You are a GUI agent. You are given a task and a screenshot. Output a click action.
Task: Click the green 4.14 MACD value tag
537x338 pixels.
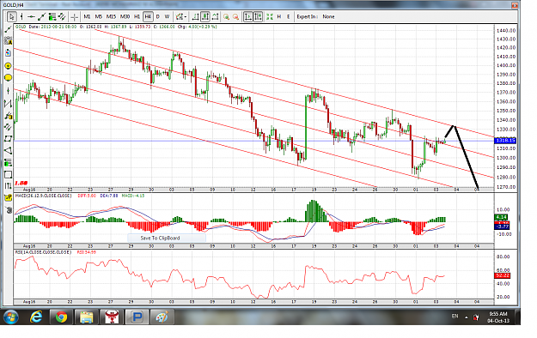(502, 217)
